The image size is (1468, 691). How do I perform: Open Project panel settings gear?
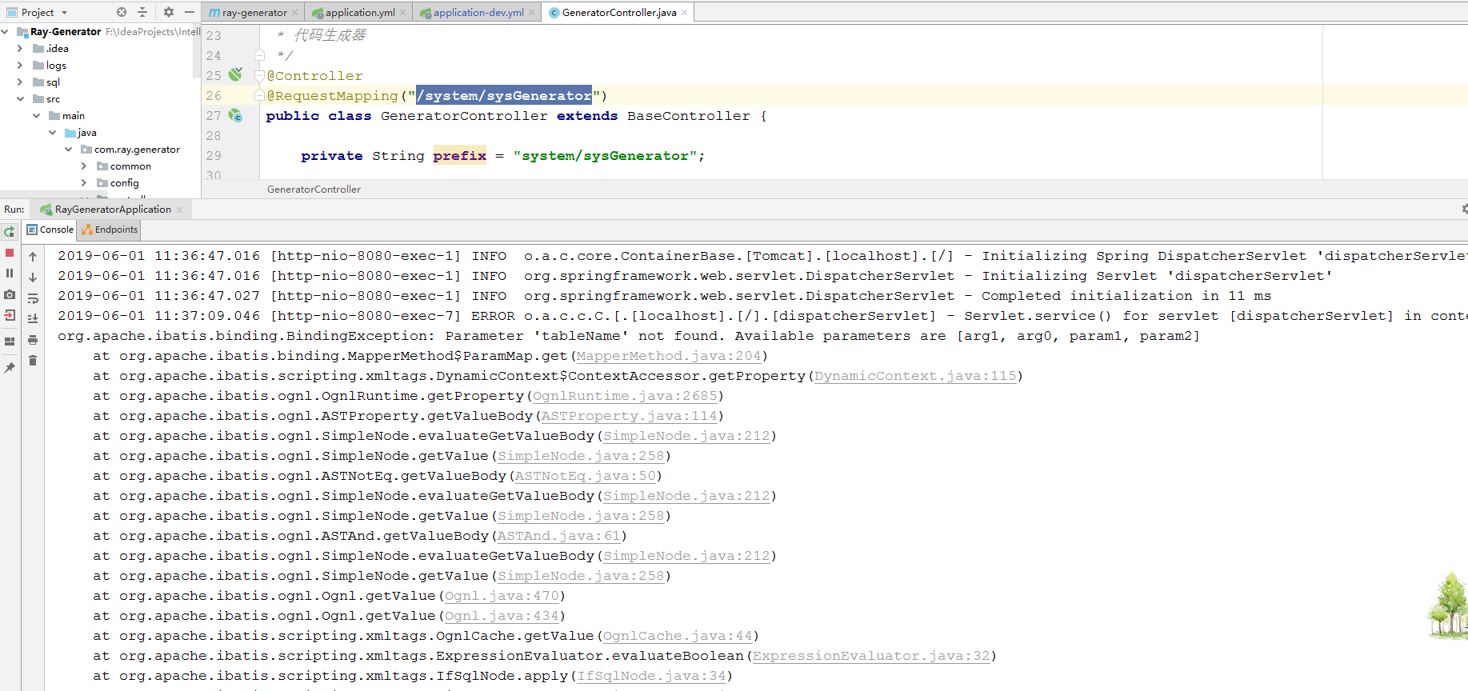point(169,12)
